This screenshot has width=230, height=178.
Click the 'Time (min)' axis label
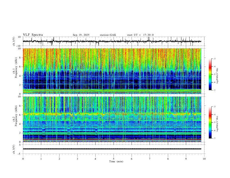pyautogui.click(x=116, y=161)
